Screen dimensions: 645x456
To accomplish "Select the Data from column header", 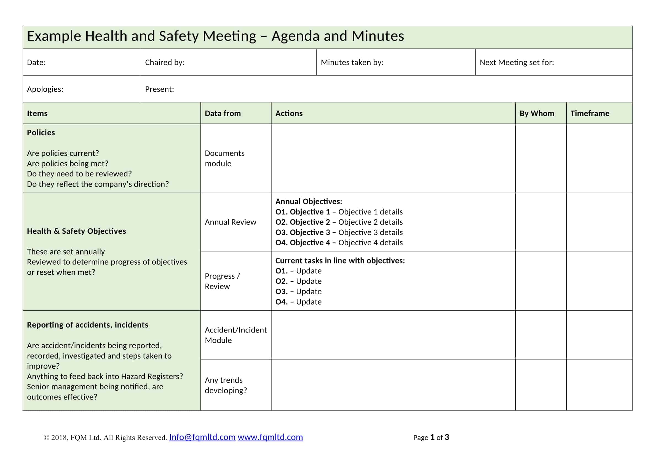I will [223, 113].
